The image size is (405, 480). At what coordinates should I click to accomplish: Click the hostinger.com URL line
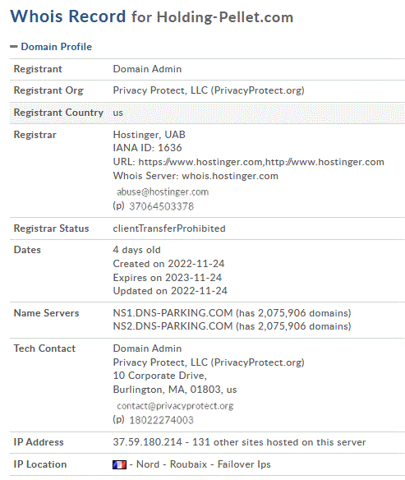(248, 162)
